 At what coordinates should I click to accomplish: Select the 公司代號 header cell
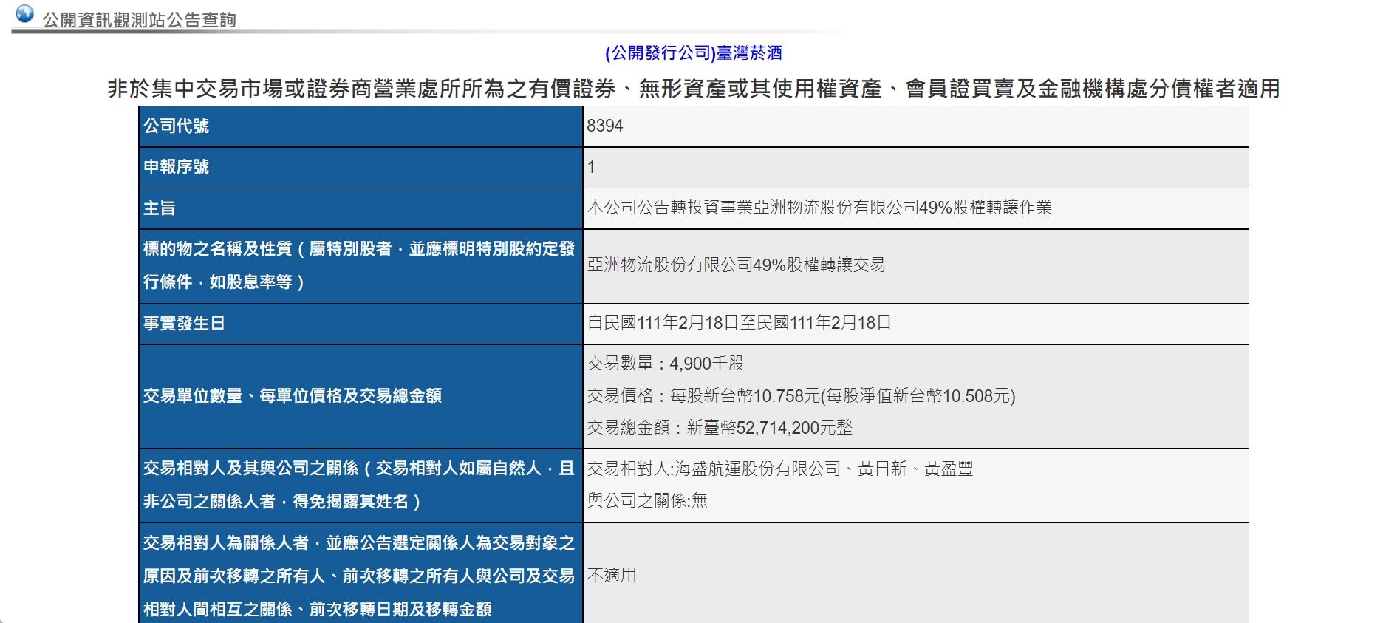pyautogui.click(x=361, y=126)
